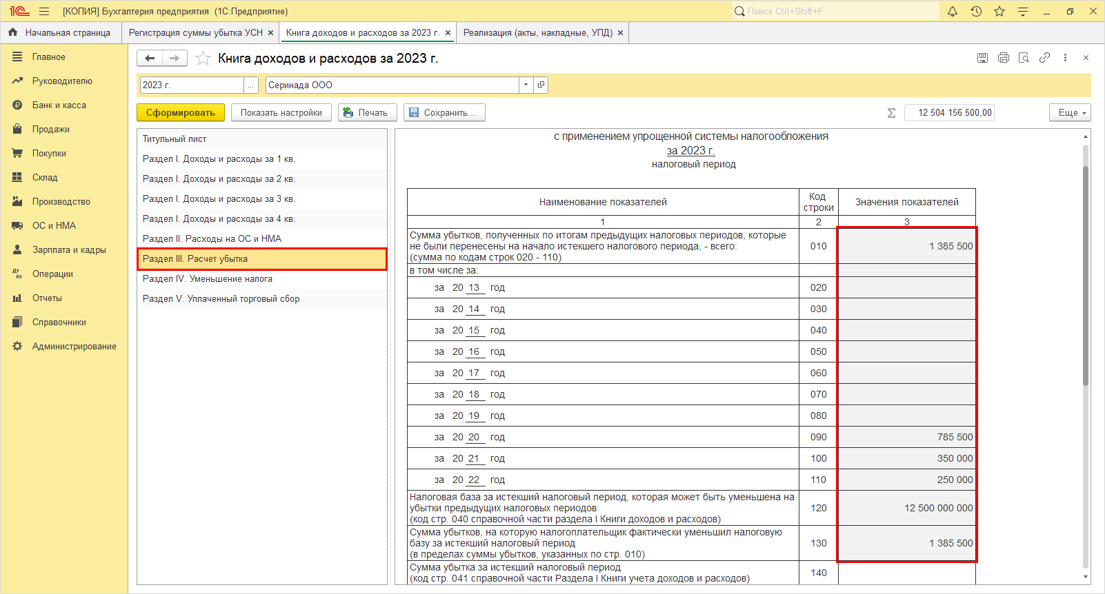Open the history clock icon

(x=976, y=11)
